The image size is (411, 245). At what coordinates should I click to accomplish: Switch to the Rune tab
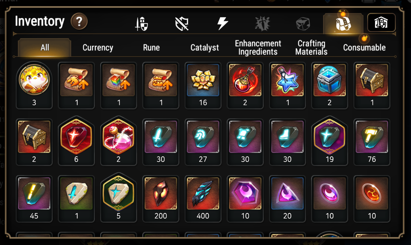[x=151, y=48]
